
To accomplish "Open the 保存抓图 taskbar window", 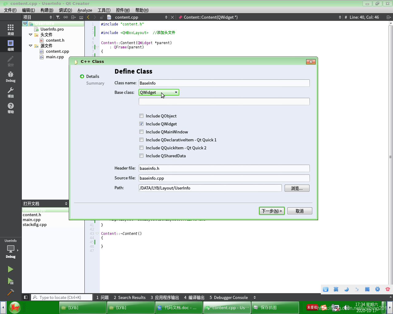I will click(x=275, y=308).
